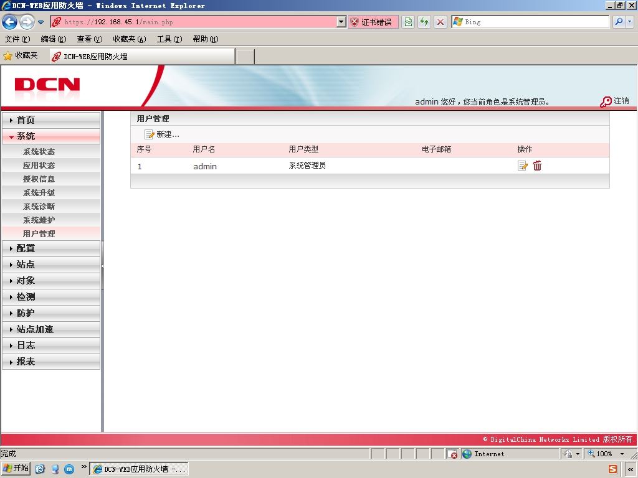Click the admin username cell

(205, 166)
